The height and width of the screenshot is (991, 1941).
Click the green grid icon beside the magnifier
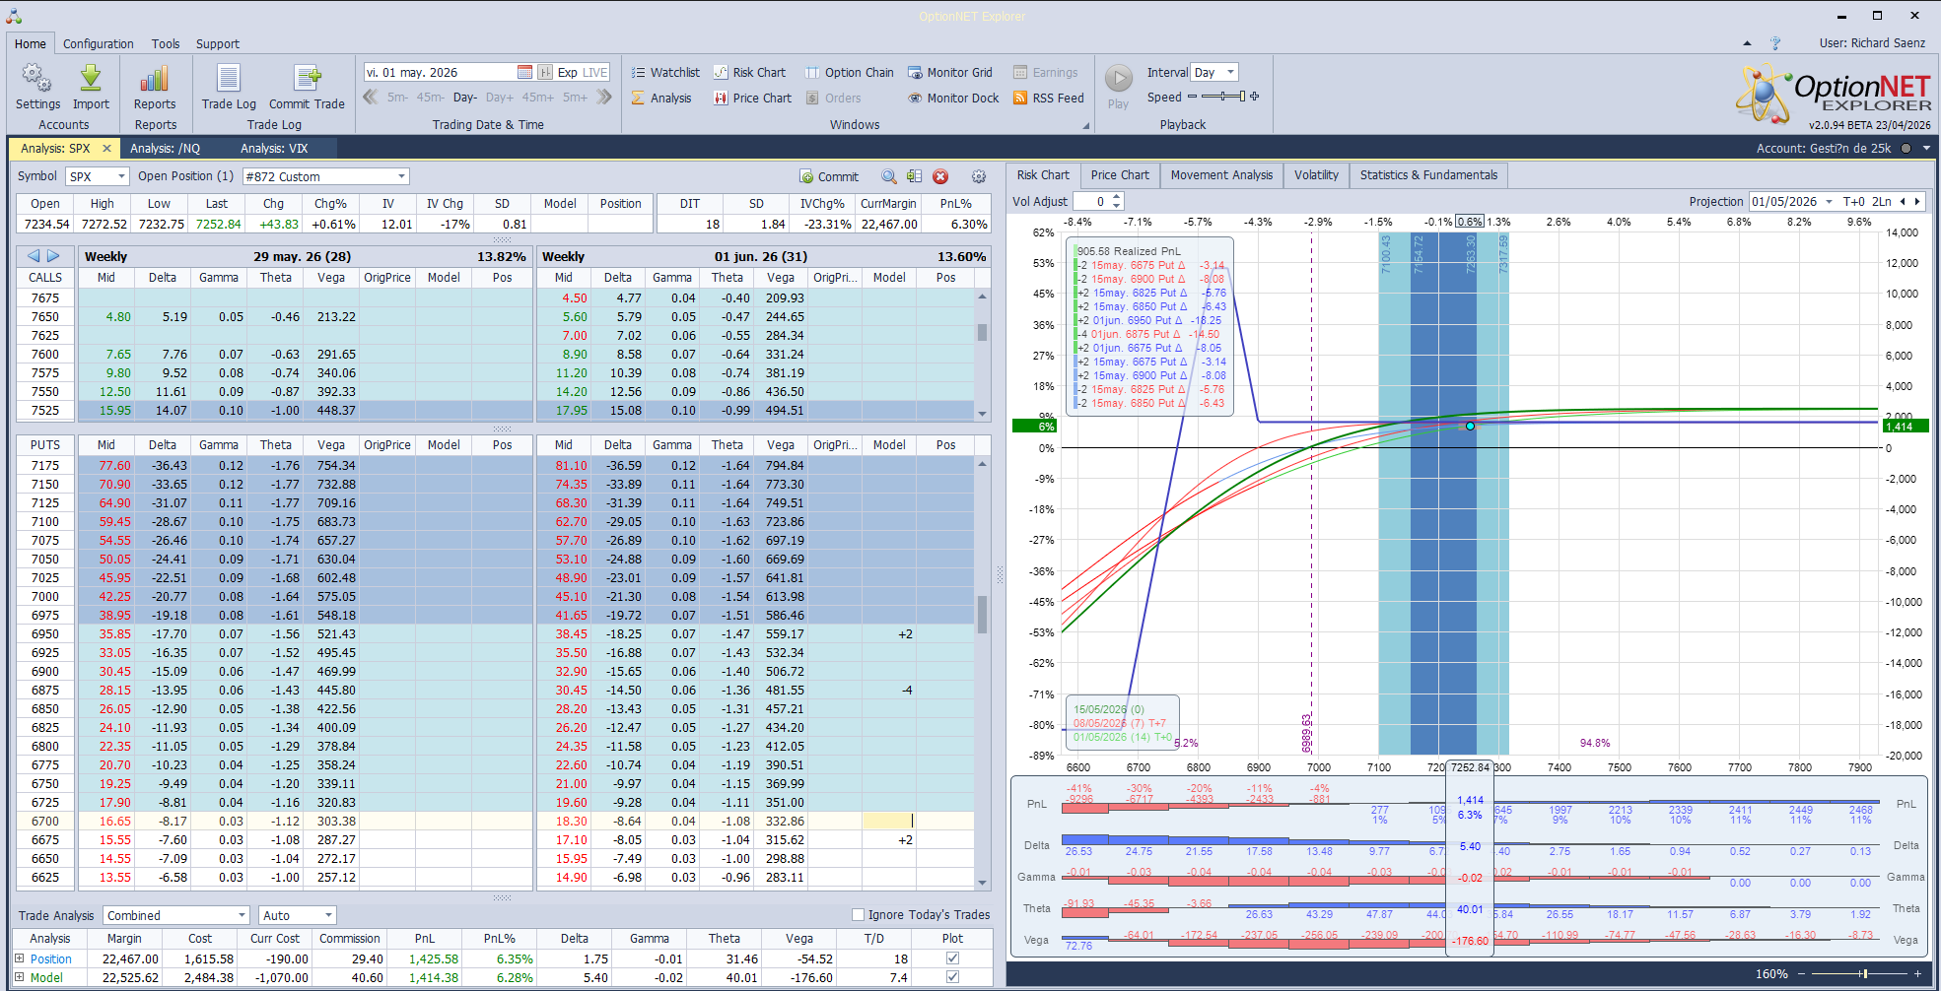[x=915, y=176]
